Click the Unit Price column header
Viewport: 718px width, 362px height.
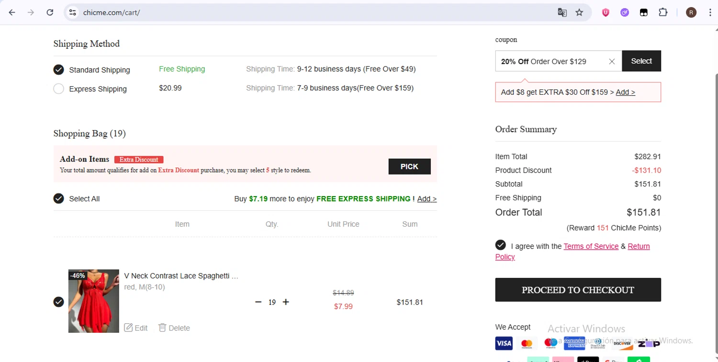pos(343,224)
